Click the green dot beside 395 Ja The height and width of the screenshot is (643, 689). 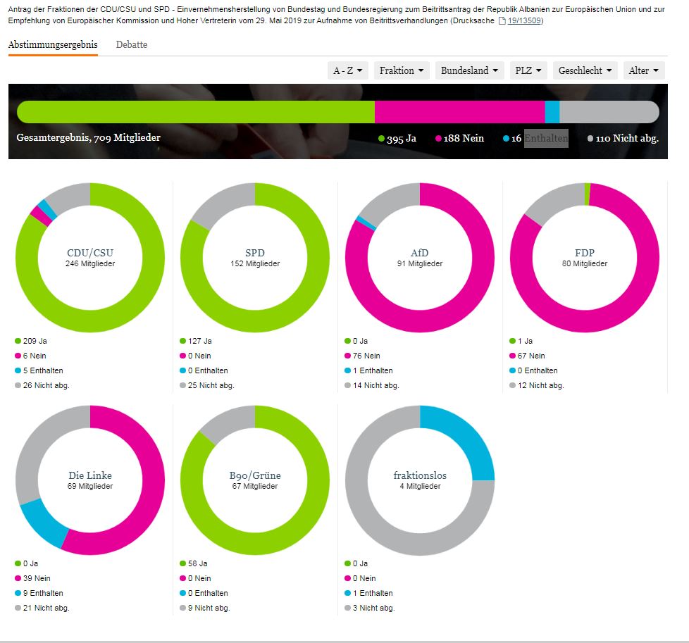point(381,139)
